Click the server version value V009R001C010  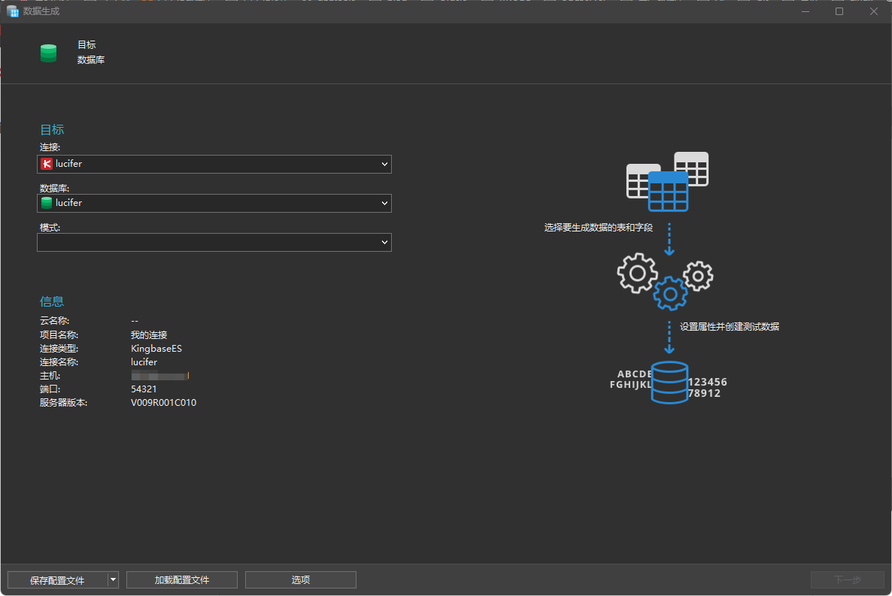(x=163, y=403)
